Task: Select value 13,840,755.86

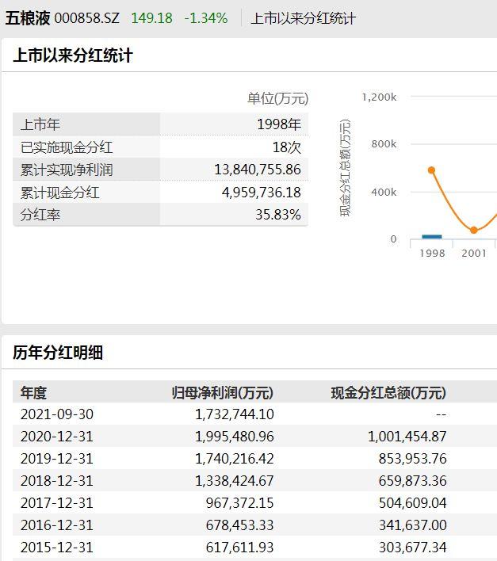Action: [258, 170]
